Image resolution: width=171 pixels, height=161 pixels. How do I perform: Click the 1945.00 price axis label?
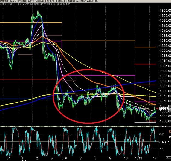[165, 25]
